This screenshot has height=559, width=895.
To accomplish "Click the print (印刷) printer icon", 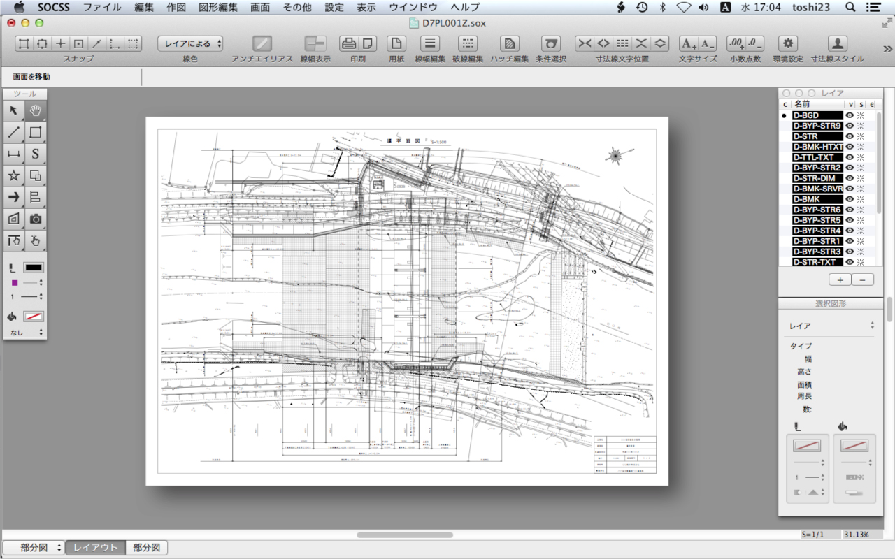I will 349,43.
